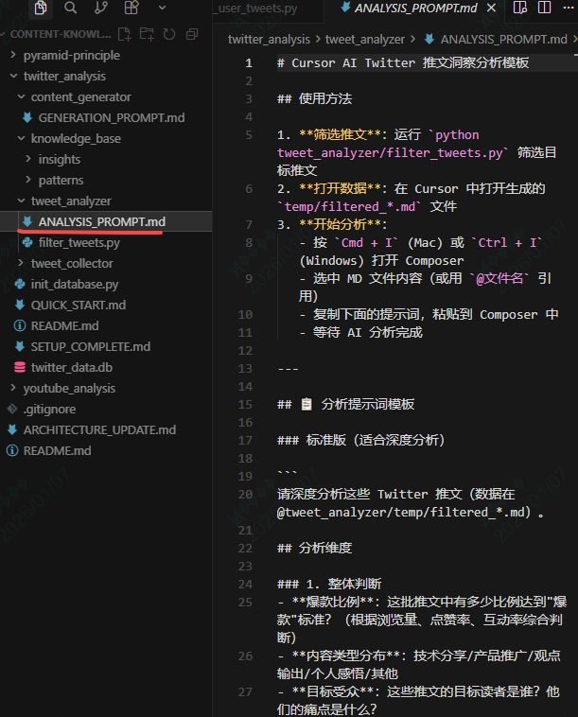This screenshot has width=578, height=717.
Task: Open QUICK_START.md file
Action: (79, 305)
